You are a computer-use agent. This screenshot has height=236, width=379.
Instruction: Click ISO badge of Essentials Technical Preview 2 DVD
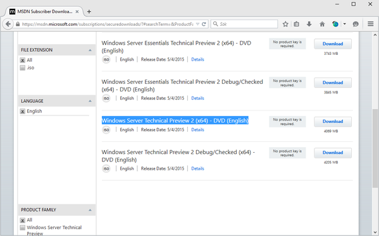[106, 59]
